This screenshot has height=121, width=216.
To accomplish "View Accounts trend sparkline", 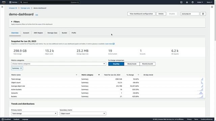I will coord(201,93).
